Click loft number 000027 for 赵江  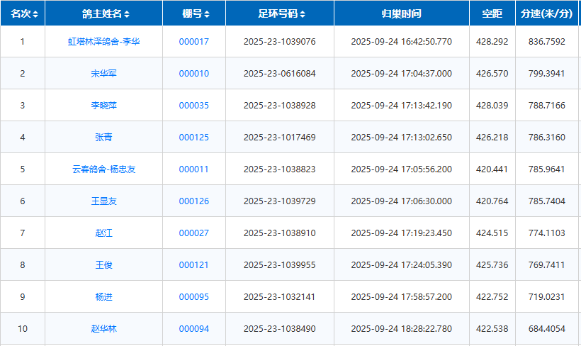(x=193, y=233)
